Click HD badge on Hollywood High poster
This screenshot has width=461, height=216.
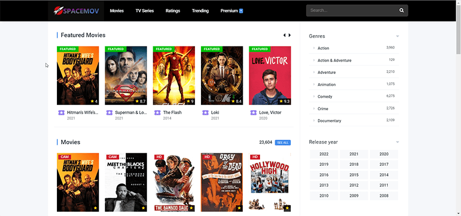pyautogui.click(x=255, y=157)
